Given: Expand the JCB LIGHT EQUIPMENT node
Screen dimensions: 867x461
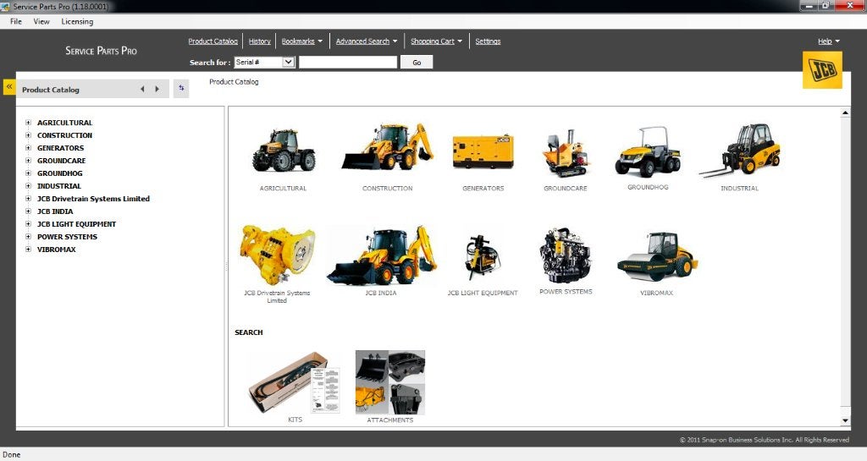Looking at the screenshot, I should (x=28, y=224).
